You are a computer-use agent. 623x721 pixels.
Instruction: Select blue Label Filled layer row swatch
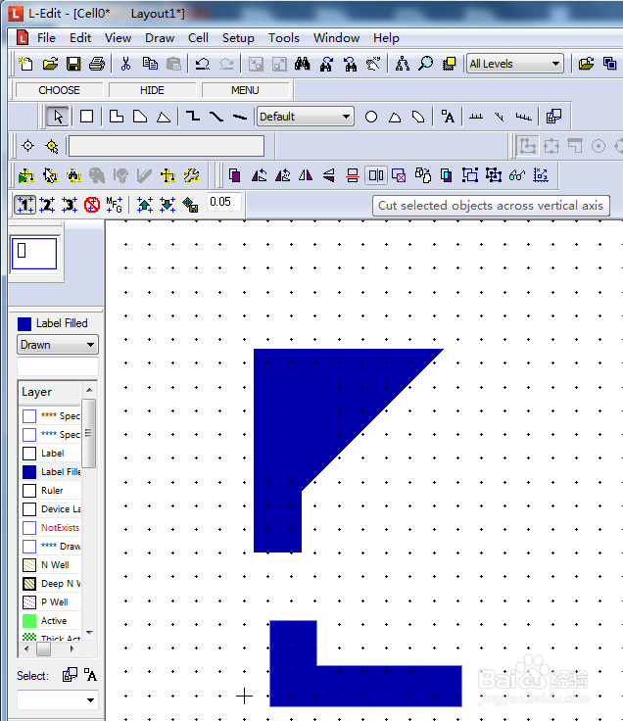29,472
